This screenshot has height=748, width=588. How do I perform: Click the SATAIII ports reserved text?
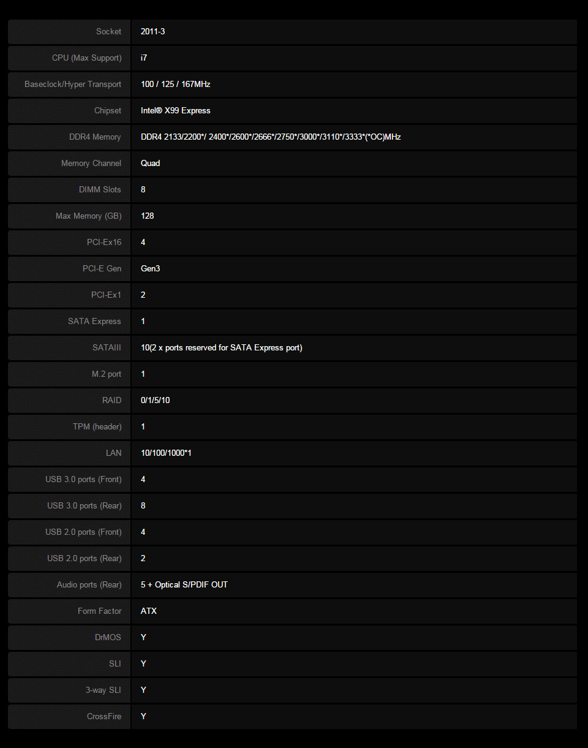tap(221, 347)
